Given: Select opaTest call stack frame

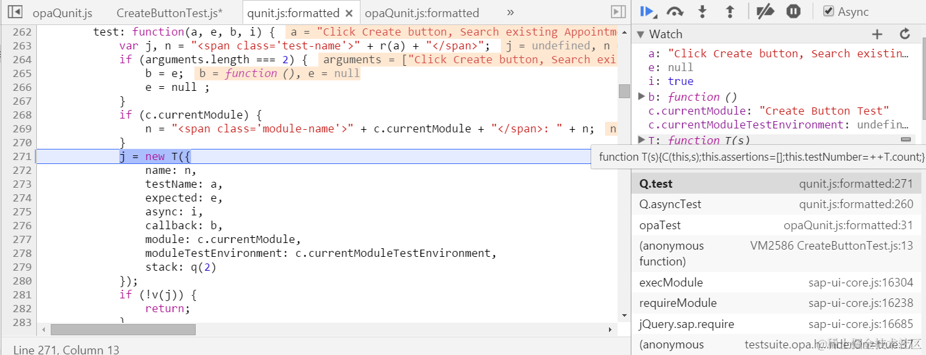Looking at the screenshot, I should tap(776, 225).
